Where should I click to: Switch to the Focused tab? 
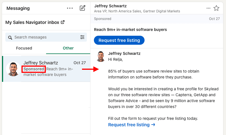coord(24,48)
